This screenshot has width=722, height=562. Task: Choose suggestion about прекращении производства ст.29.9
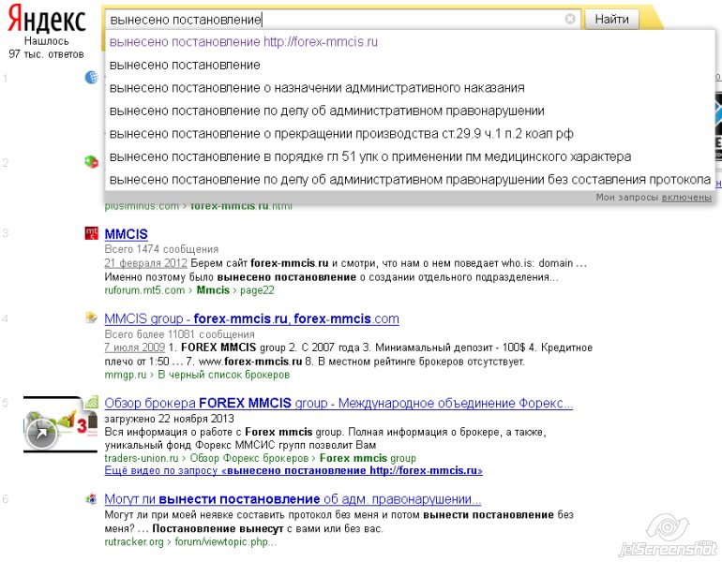click(x=410, y=134)
